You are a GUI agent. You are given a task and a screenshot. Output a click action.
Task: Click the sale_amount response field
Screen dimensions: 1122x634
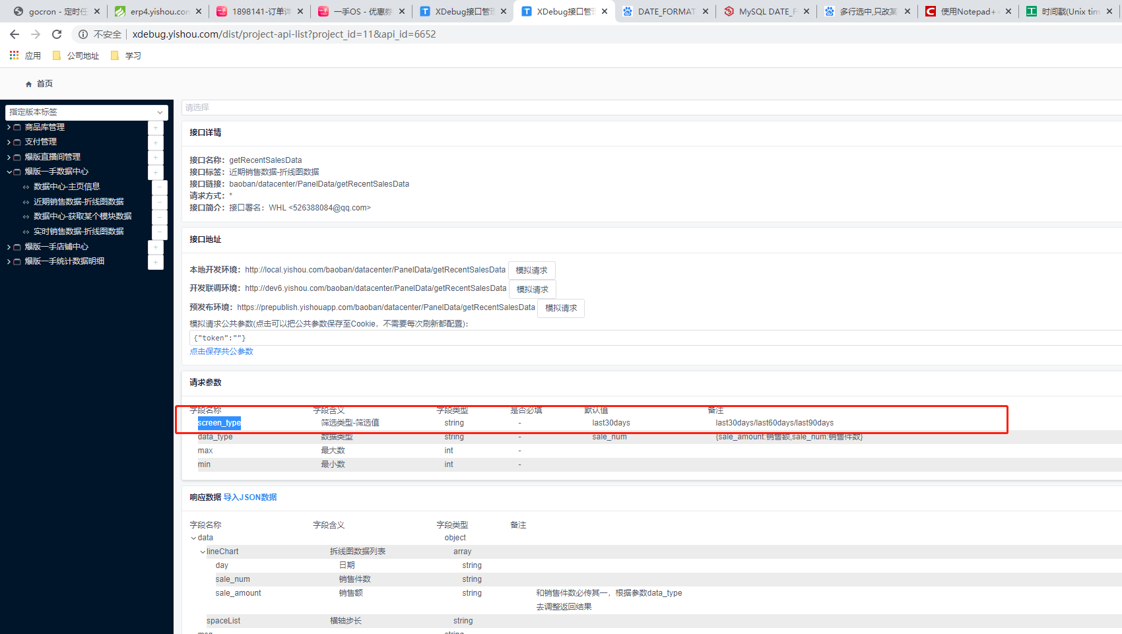pyautogui.click(x=238, y=593)
